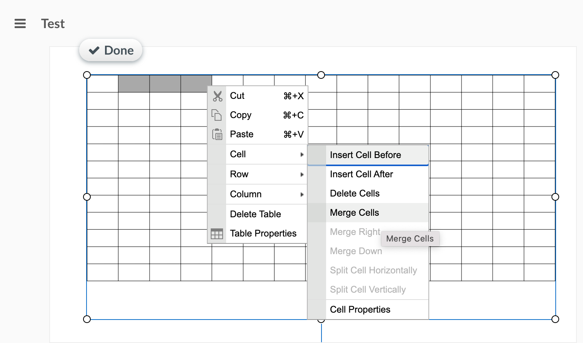Viewport: 583px width, 343px height.
Task: Click the top-right table resize handle
Action: (555, 75)
